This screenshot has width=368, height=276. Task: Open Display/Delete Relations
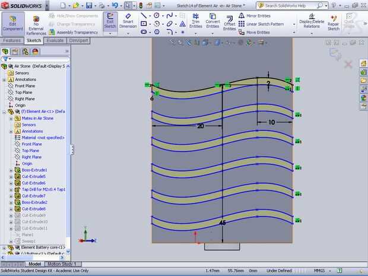[x=312, y=21]
